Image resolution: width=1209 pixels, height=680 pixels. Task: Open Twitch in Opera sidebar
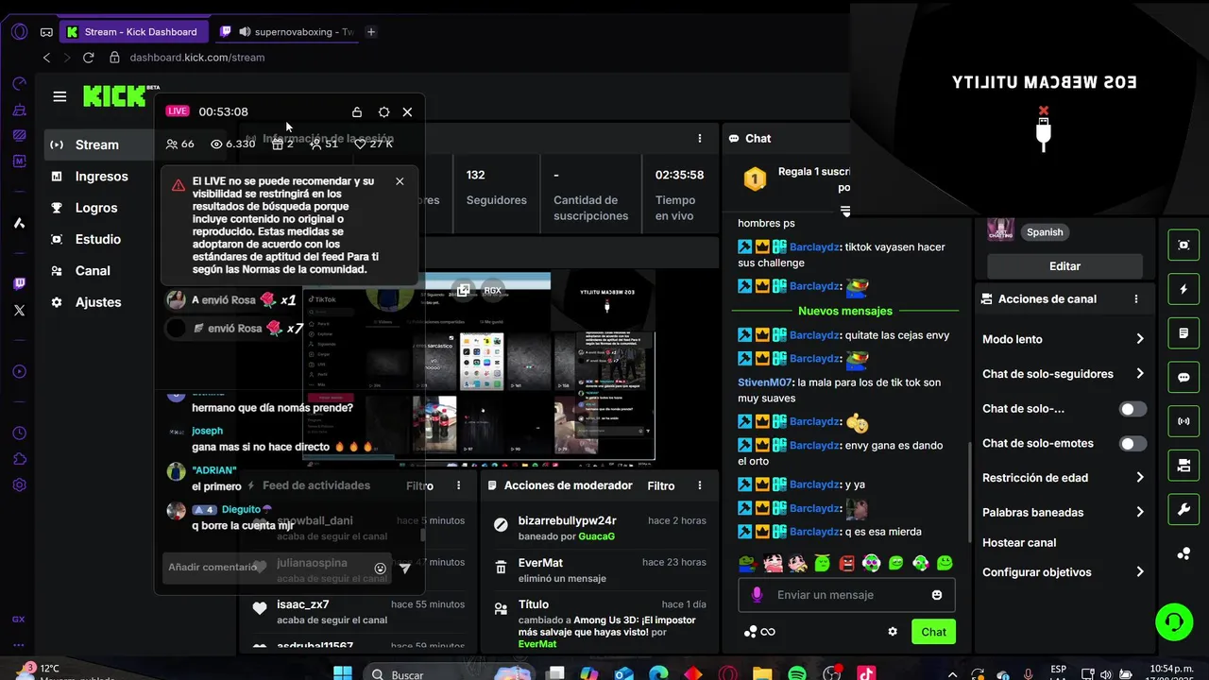(x=20, y=283)
